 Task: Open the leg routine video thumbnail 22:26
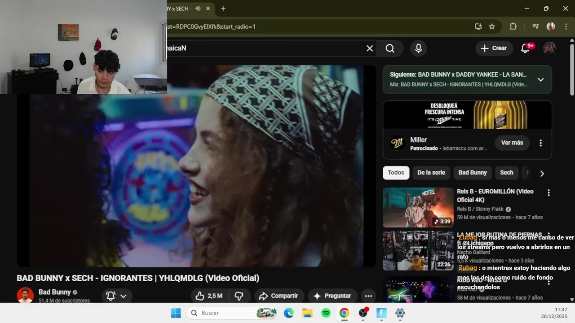(418, 251)
